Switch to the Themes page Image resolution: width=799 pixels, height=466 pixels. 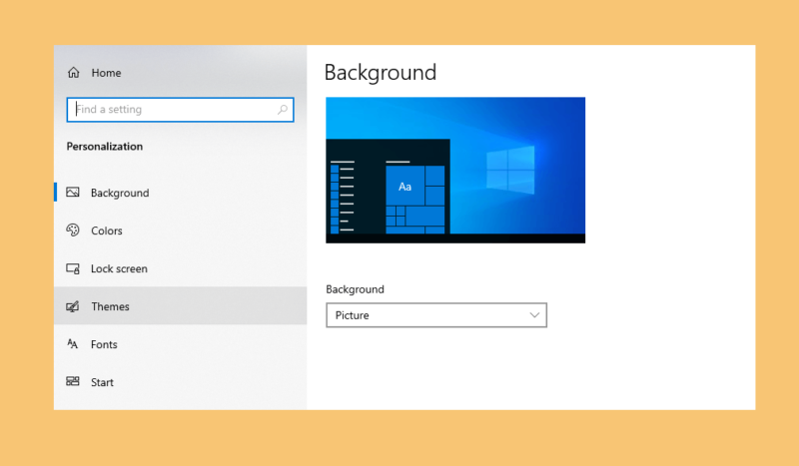click(x=180, y=306)
